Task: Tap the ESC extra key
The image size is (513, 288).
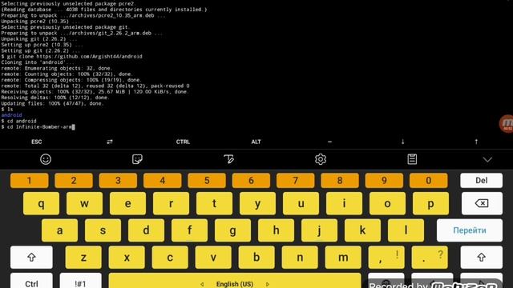Action: point(37,142)
